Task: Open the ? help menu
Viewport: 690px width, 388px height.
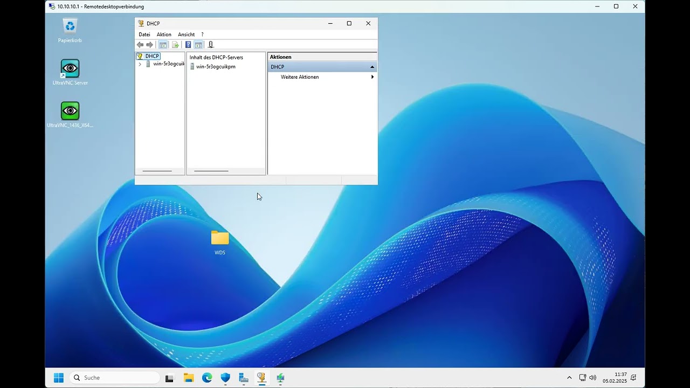Action: (203, 34)
